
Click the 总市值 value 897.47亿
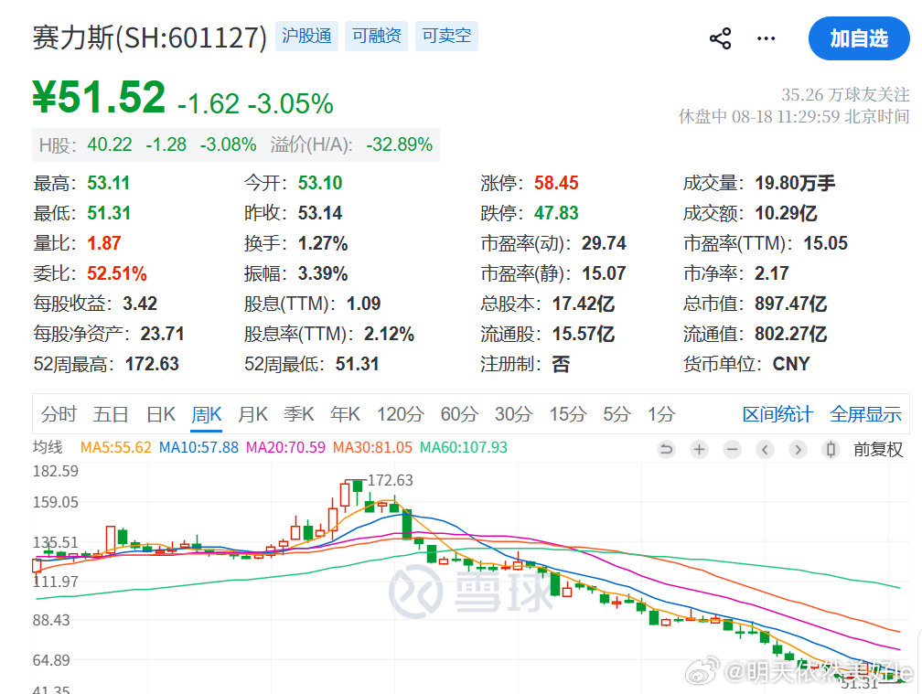click(x=791, y=304)
